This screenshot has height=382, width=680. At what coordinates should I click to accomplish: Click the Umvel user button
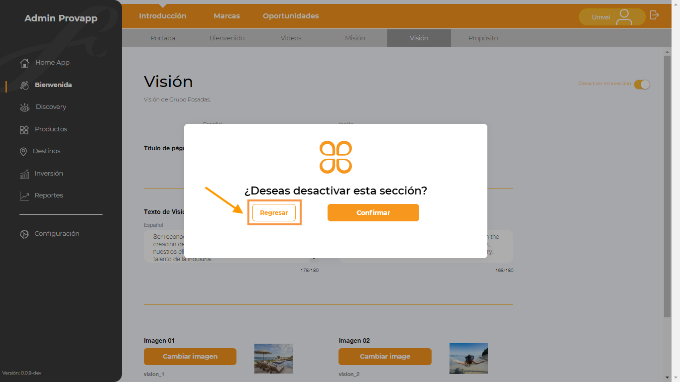tap(612, 17)
